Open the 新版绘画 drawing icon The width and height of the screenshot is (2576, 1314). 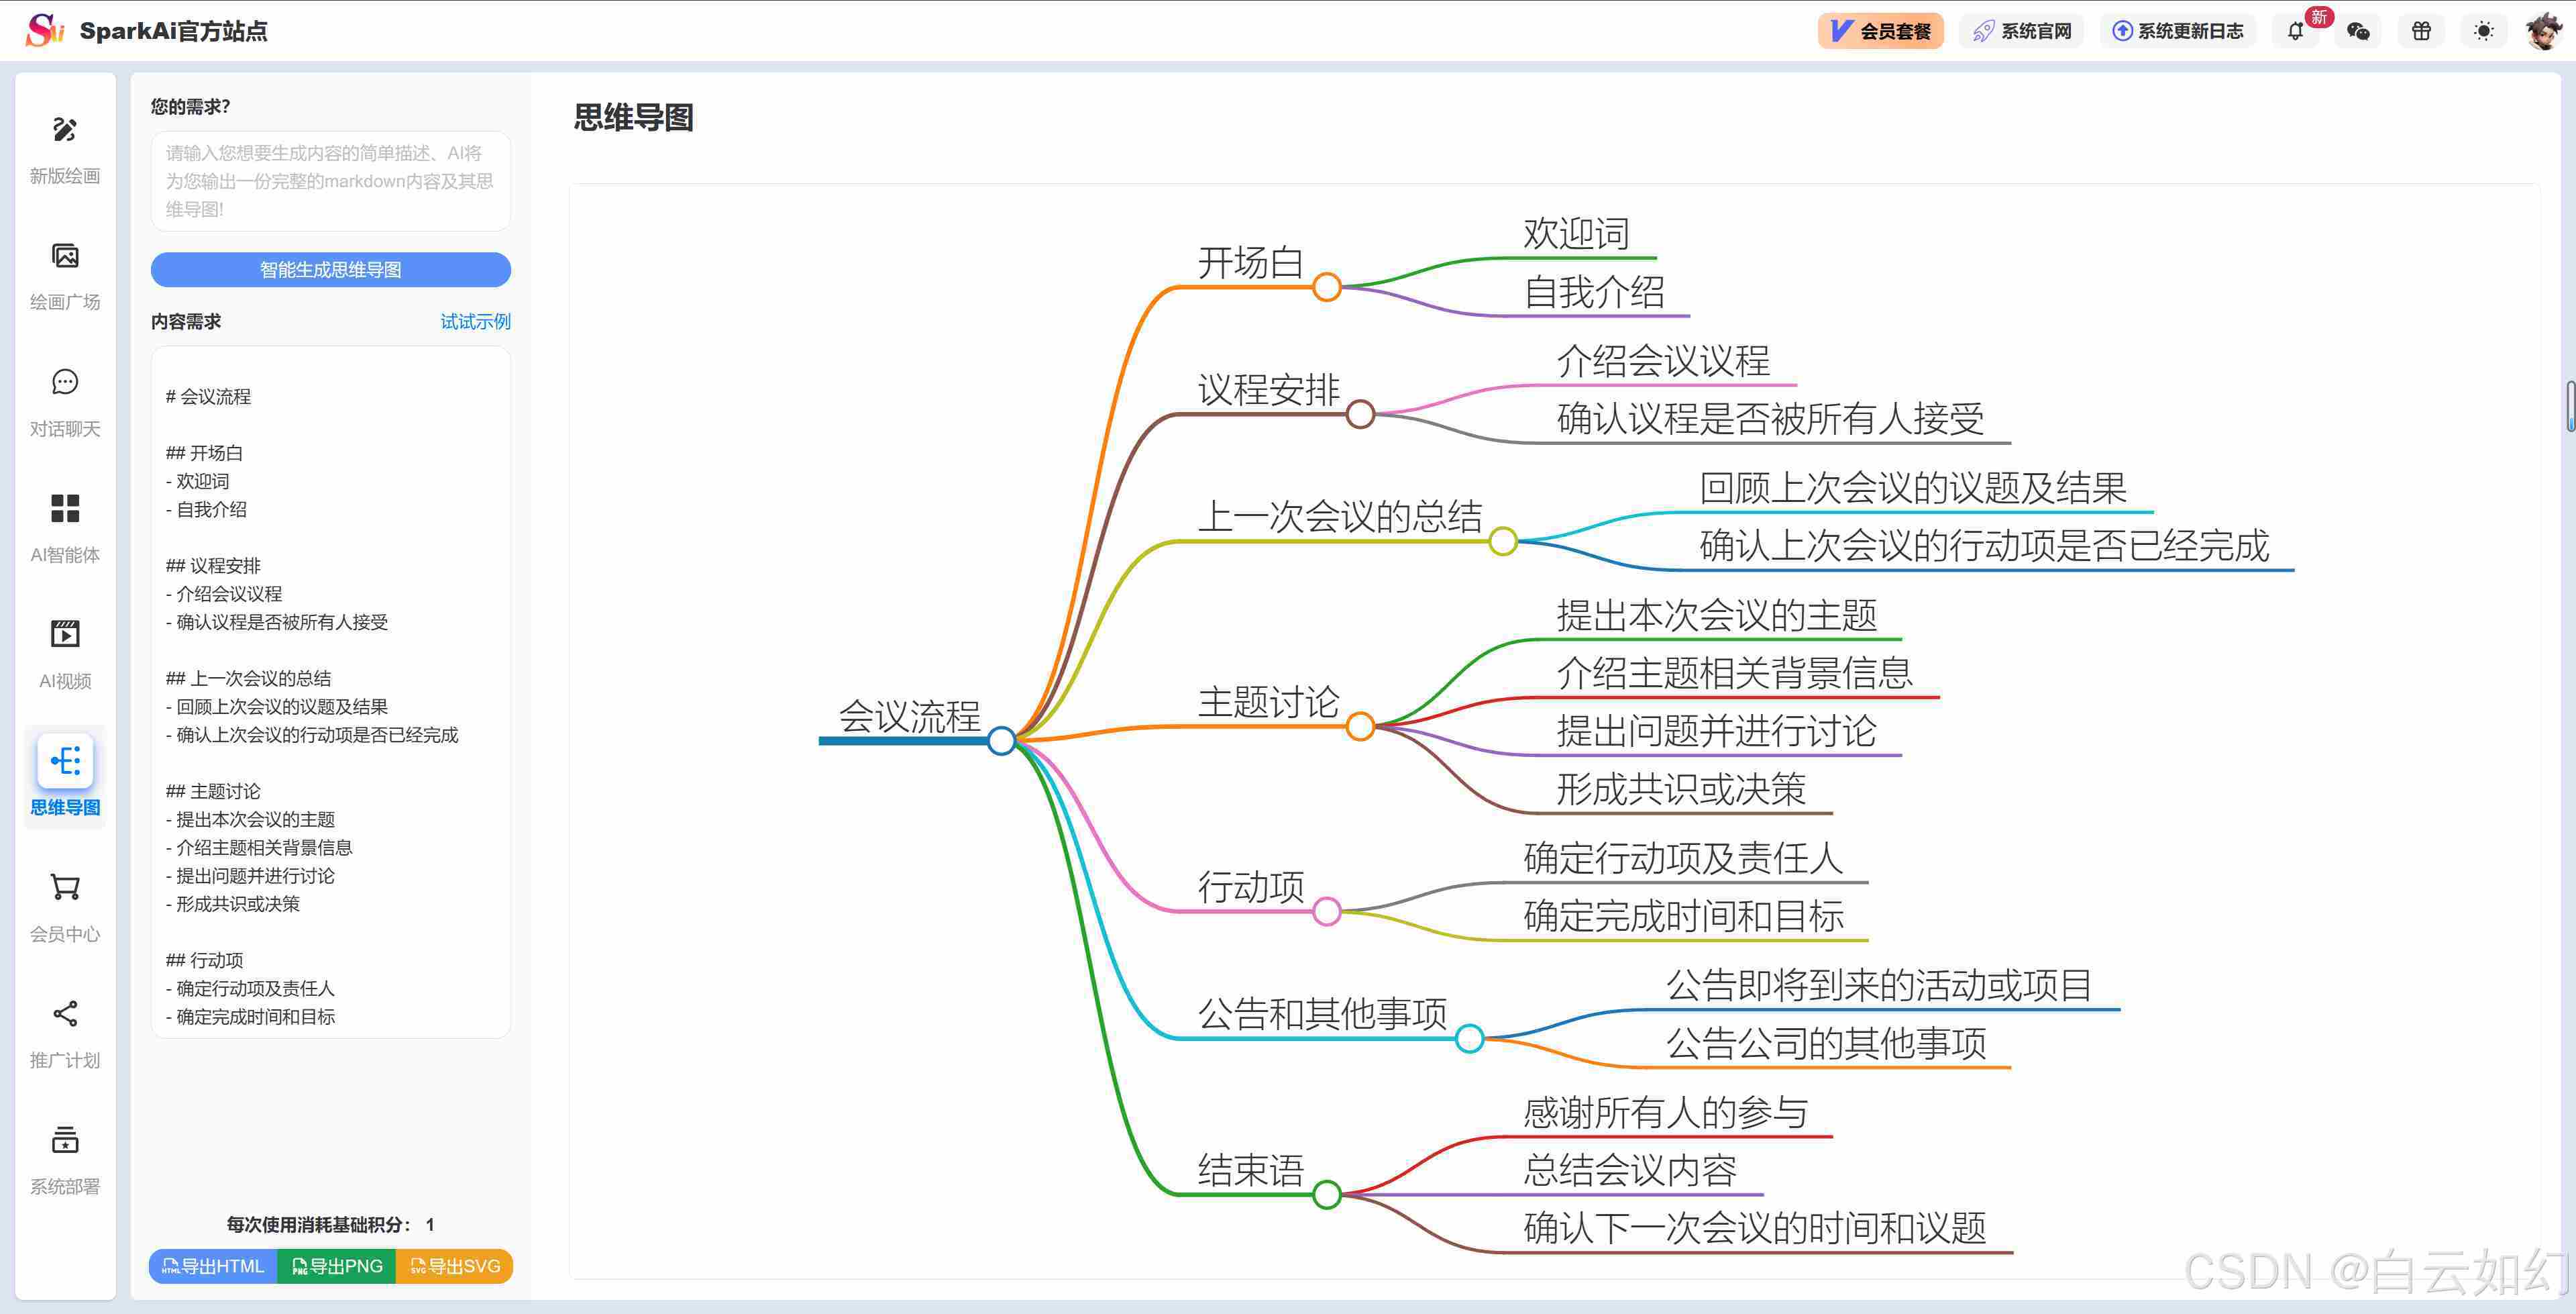tap(65, 129)
